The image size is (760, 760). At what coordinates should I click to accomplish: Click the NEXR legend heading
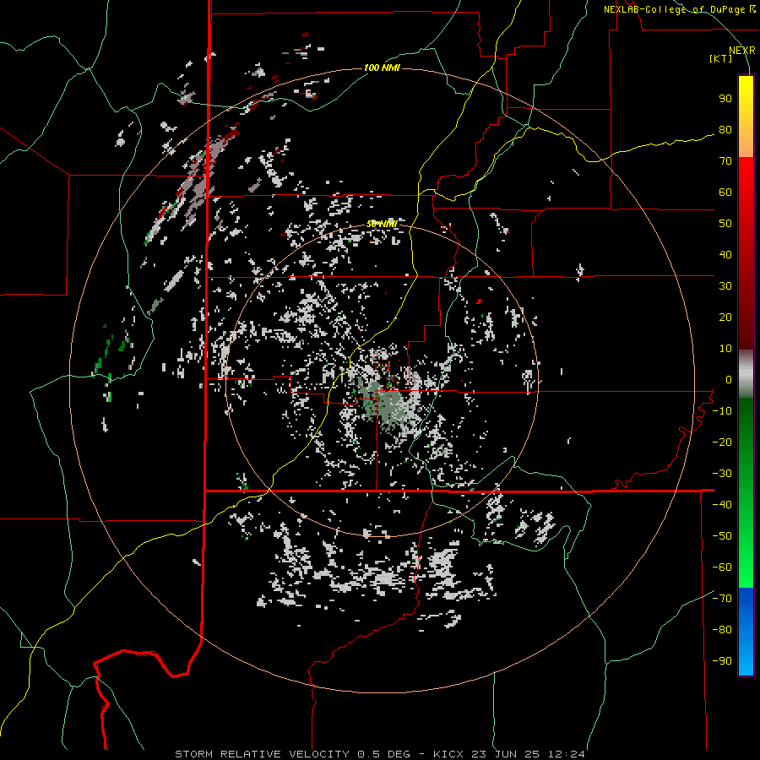(742, 51)
